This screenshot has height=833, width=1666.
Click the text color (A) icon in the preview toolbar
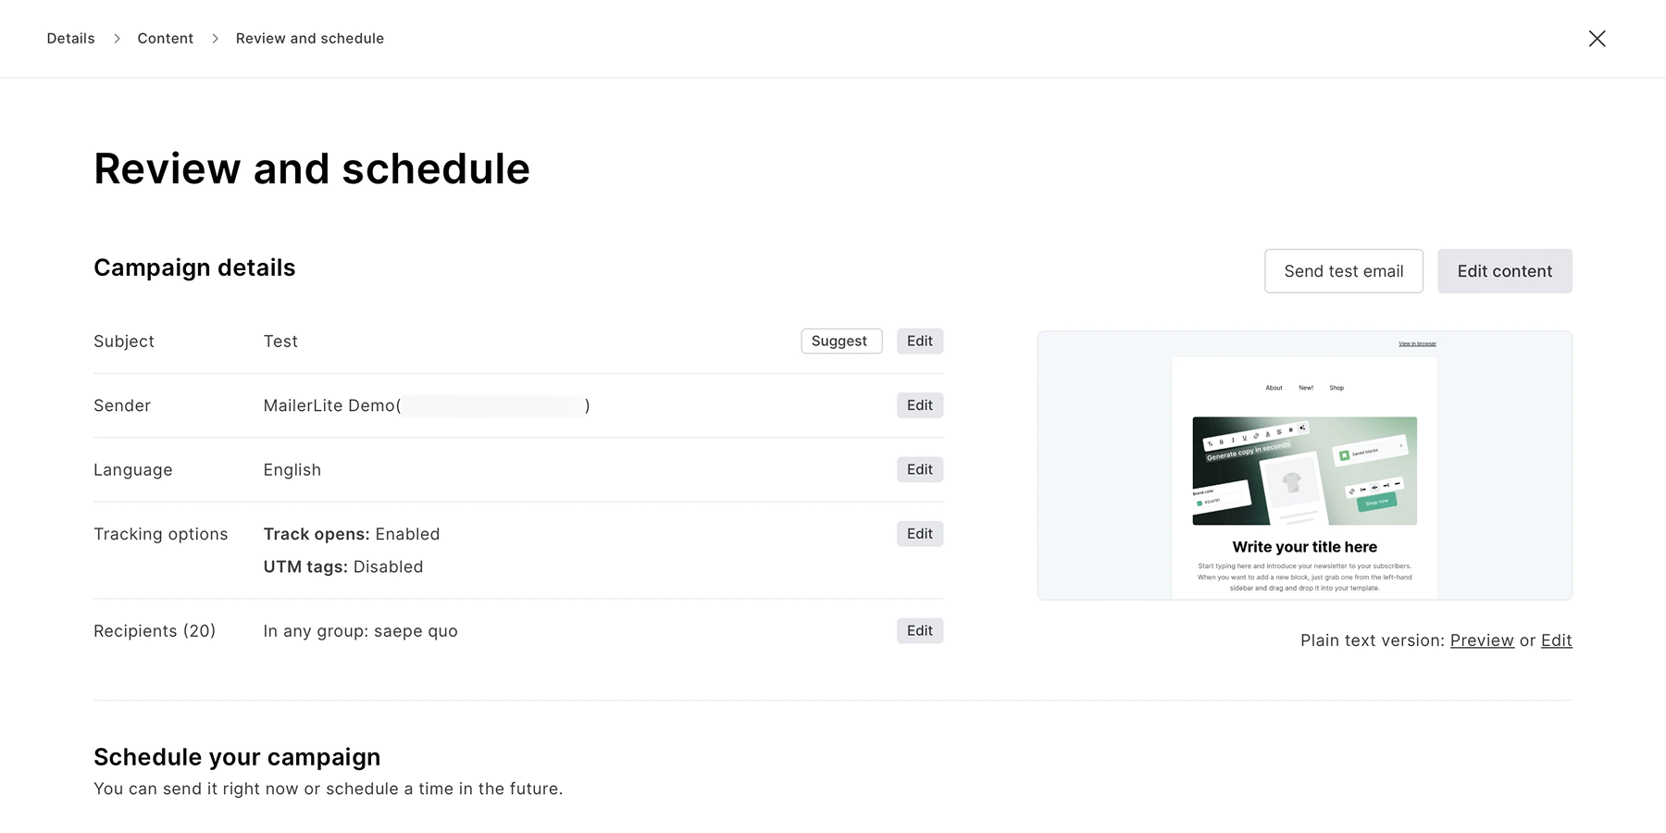tap(1267, 434)
